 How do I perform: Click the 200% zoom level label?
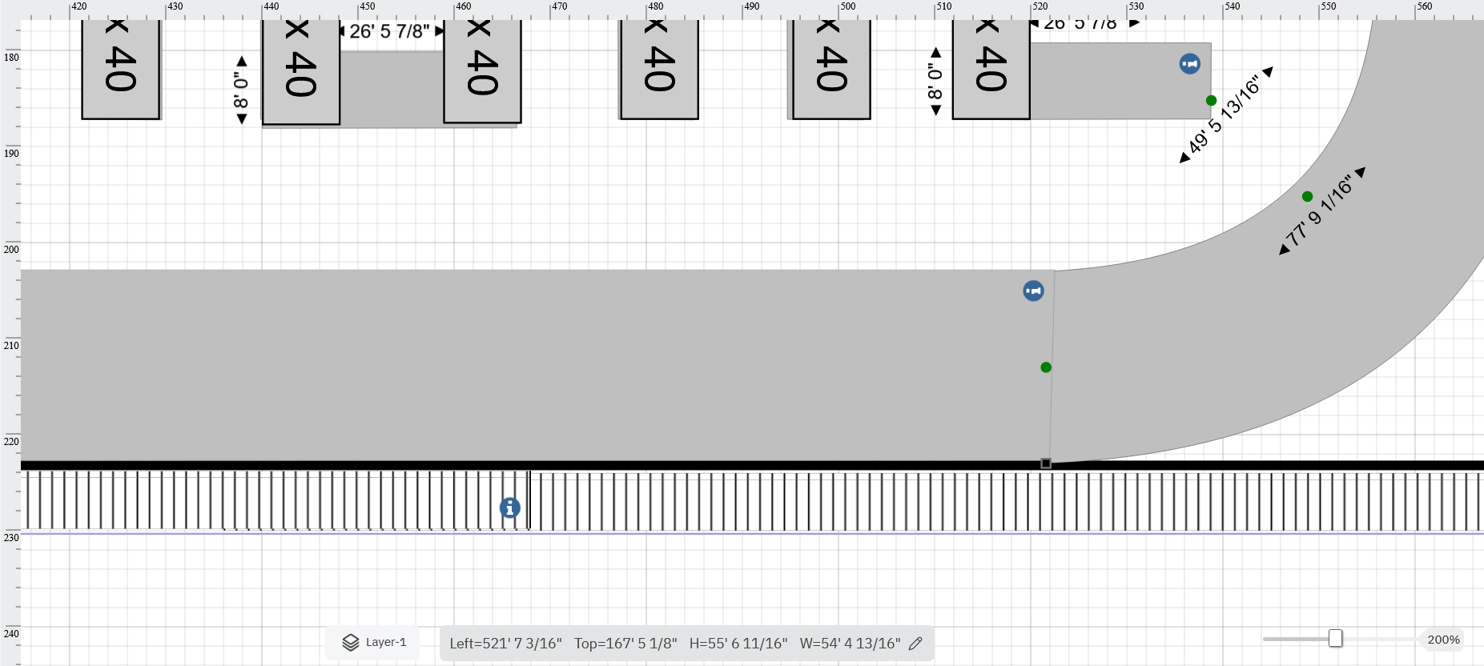[1443, 640]
